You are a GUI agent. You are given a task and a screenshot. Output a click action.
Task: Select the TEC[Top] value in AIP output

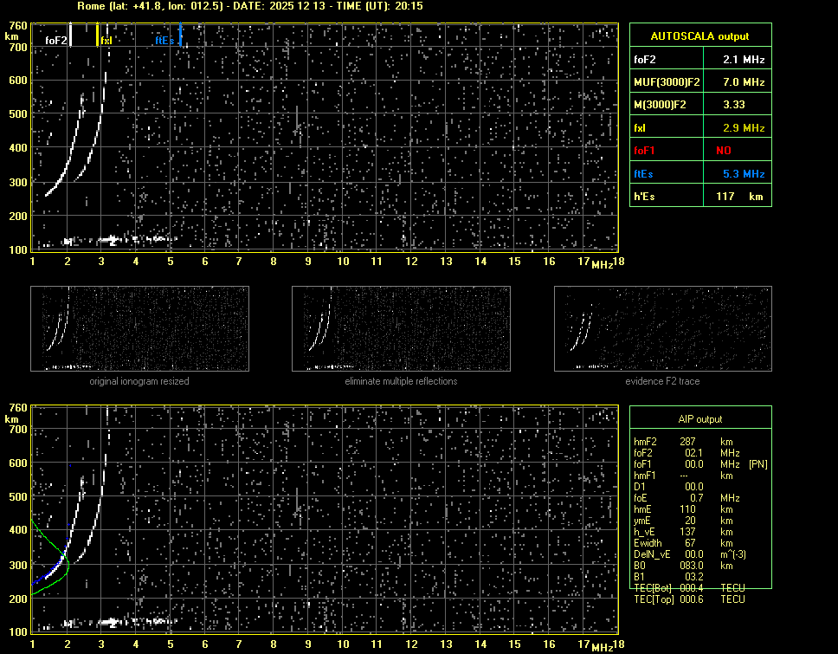[x=690, y=599]
